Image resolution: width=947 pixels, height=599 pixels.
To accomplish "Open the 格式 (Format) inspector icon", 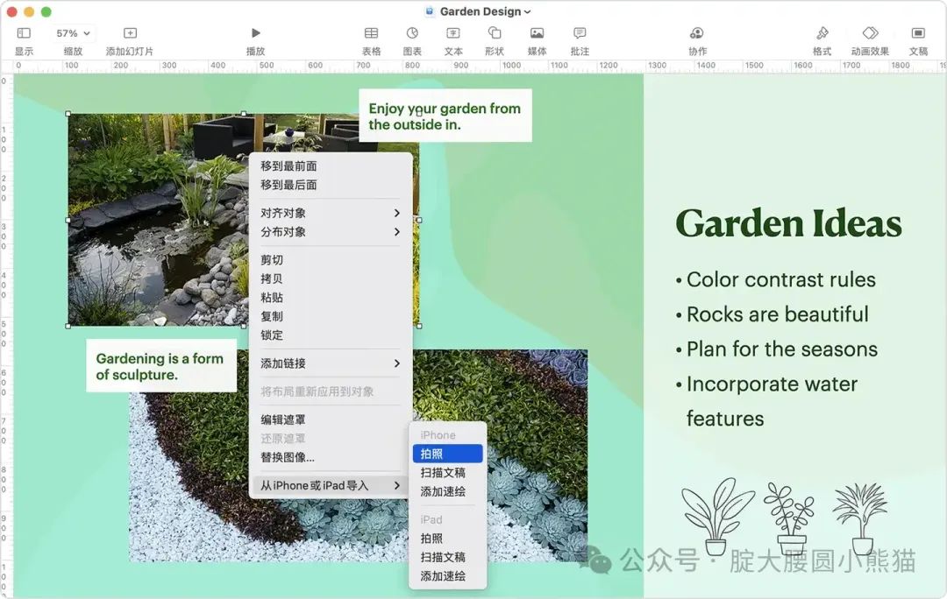I will 822,33.
